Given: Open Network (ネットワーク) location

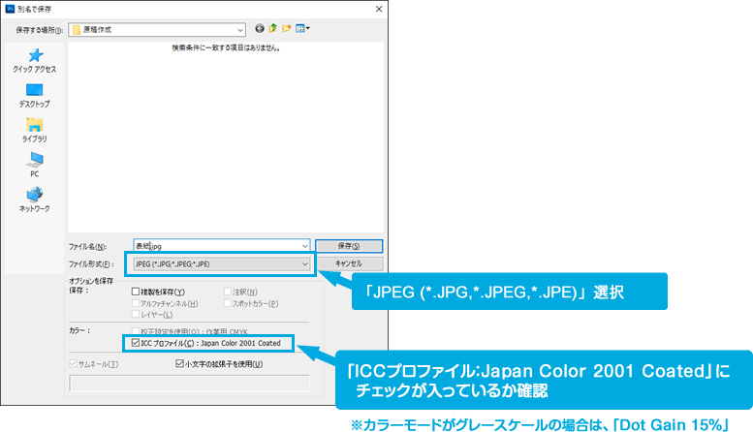Looking at the screenshot, I should 35,199.
